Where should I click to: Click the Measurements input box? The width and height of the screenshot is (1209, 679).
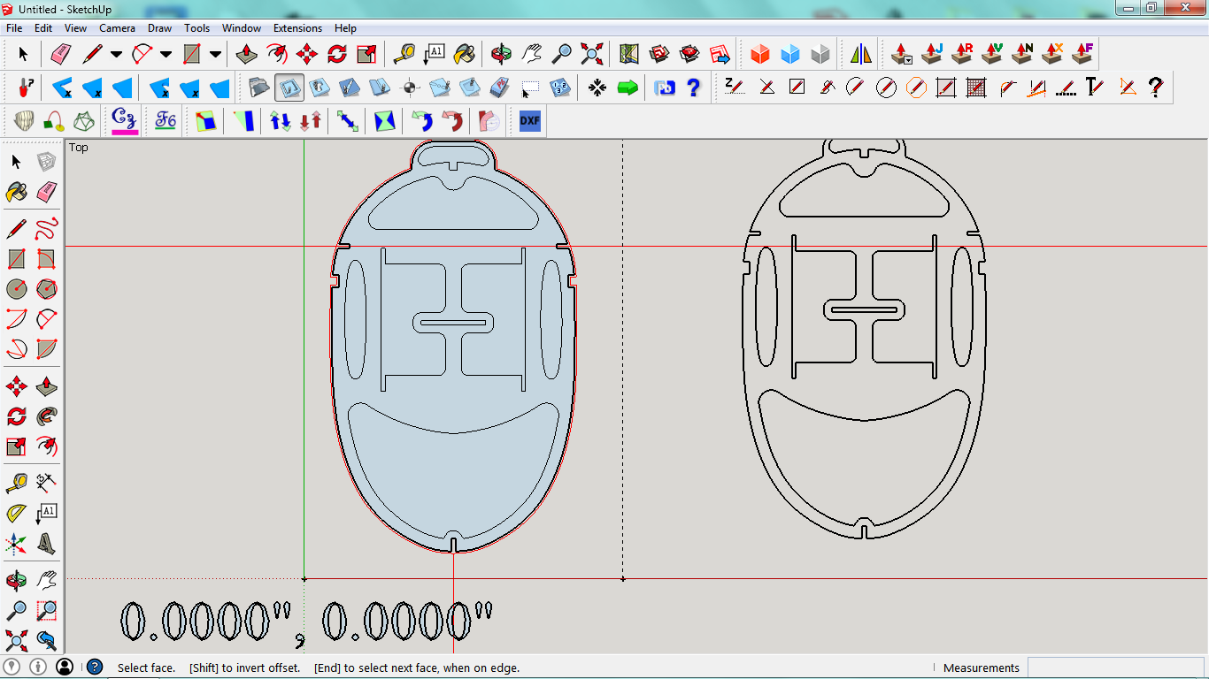pos(1115,668)
